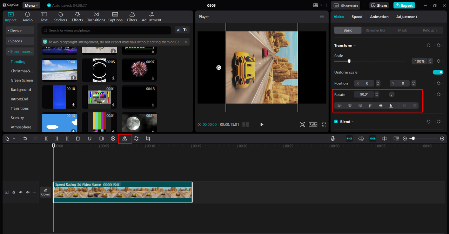This screenshot has height=234, width=449.
Task: Click the Scale slider handle
Action: pyautogui.click(x=349, y=61)
